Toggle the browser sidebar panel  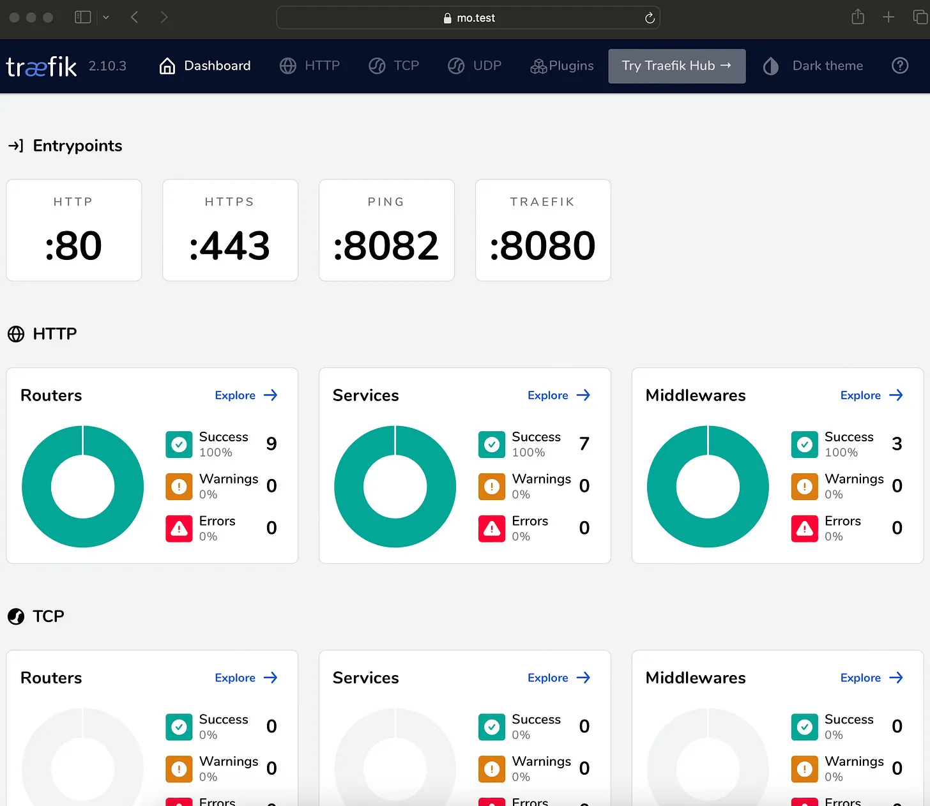pyautogui.click(x=82, y=17)
